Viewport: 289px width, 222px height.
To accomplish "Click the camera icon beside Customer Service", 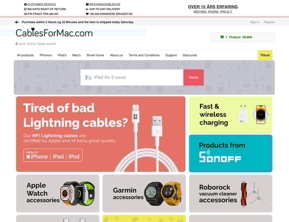I will (25, 4).
